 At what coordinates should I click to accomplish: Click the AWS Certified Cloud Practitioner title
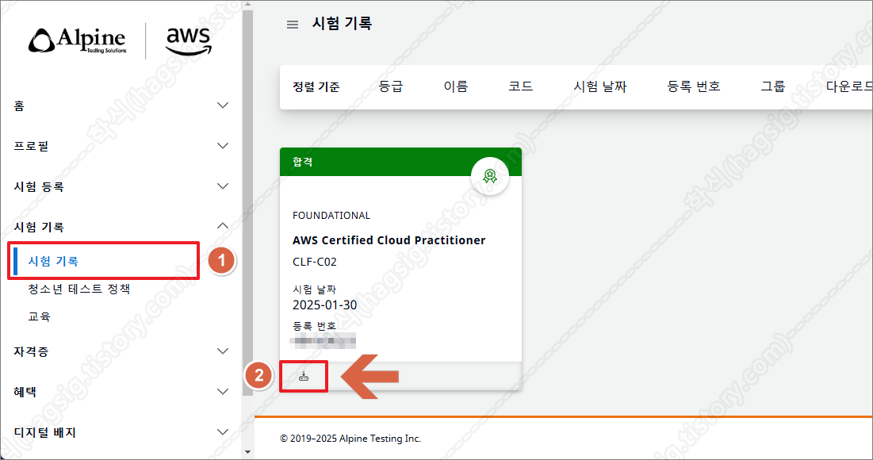[x=389, y=240]
